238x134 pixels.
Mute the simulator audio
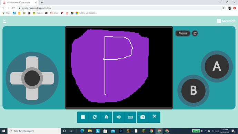point(119,117)
